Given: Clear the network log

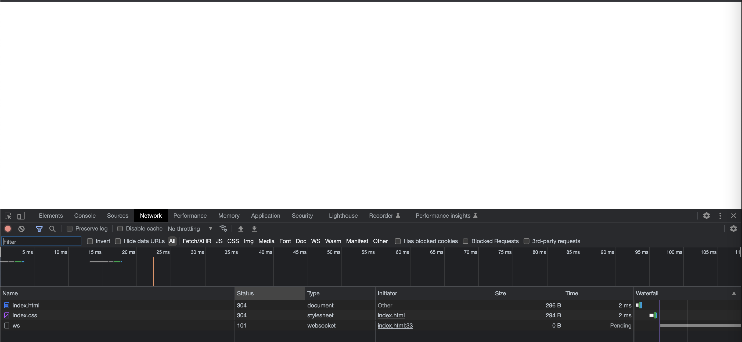Looking at the screenshot, I should coord(21,229).
